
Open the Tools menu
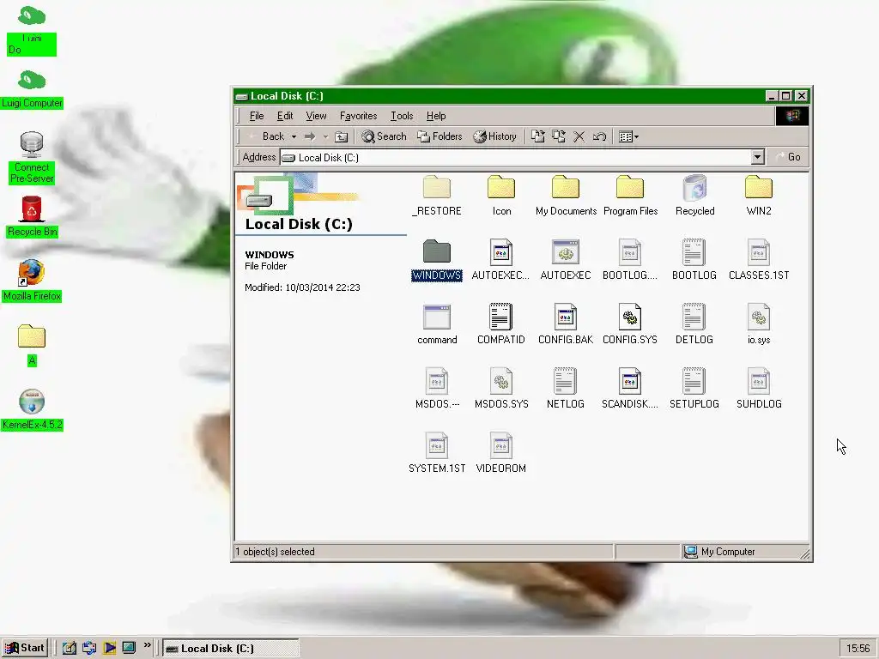pos(402,116)
